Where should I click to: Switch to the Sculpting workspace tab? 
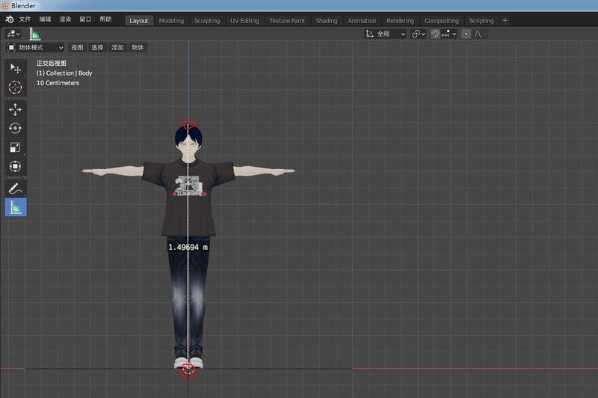point(207,21)
